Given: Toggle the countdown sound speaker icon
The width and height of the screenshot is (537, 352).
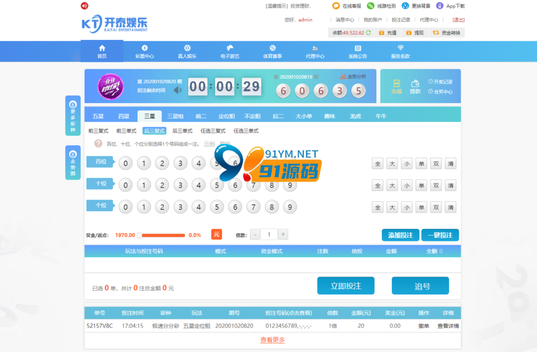Looking at the screenshot, I should (178, 90).
